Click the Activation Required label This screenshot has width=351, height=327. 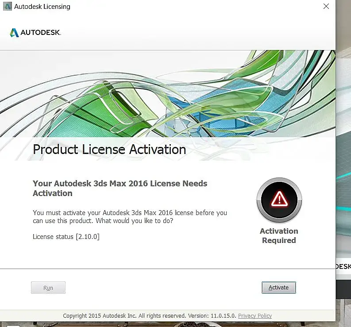coord(279,235)
